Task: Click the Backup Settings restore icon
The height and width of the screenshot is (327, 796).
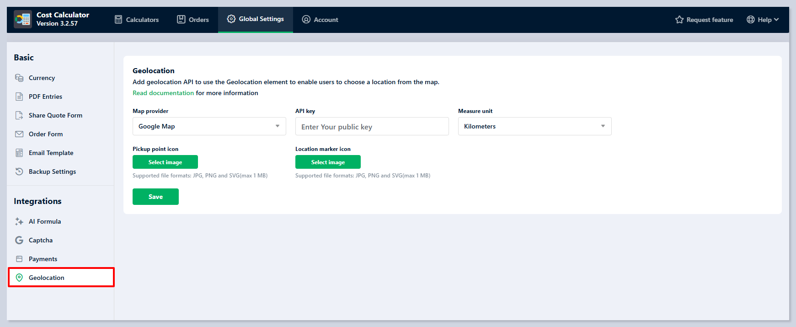Action: pyautogui.click(x=19, y=172)
